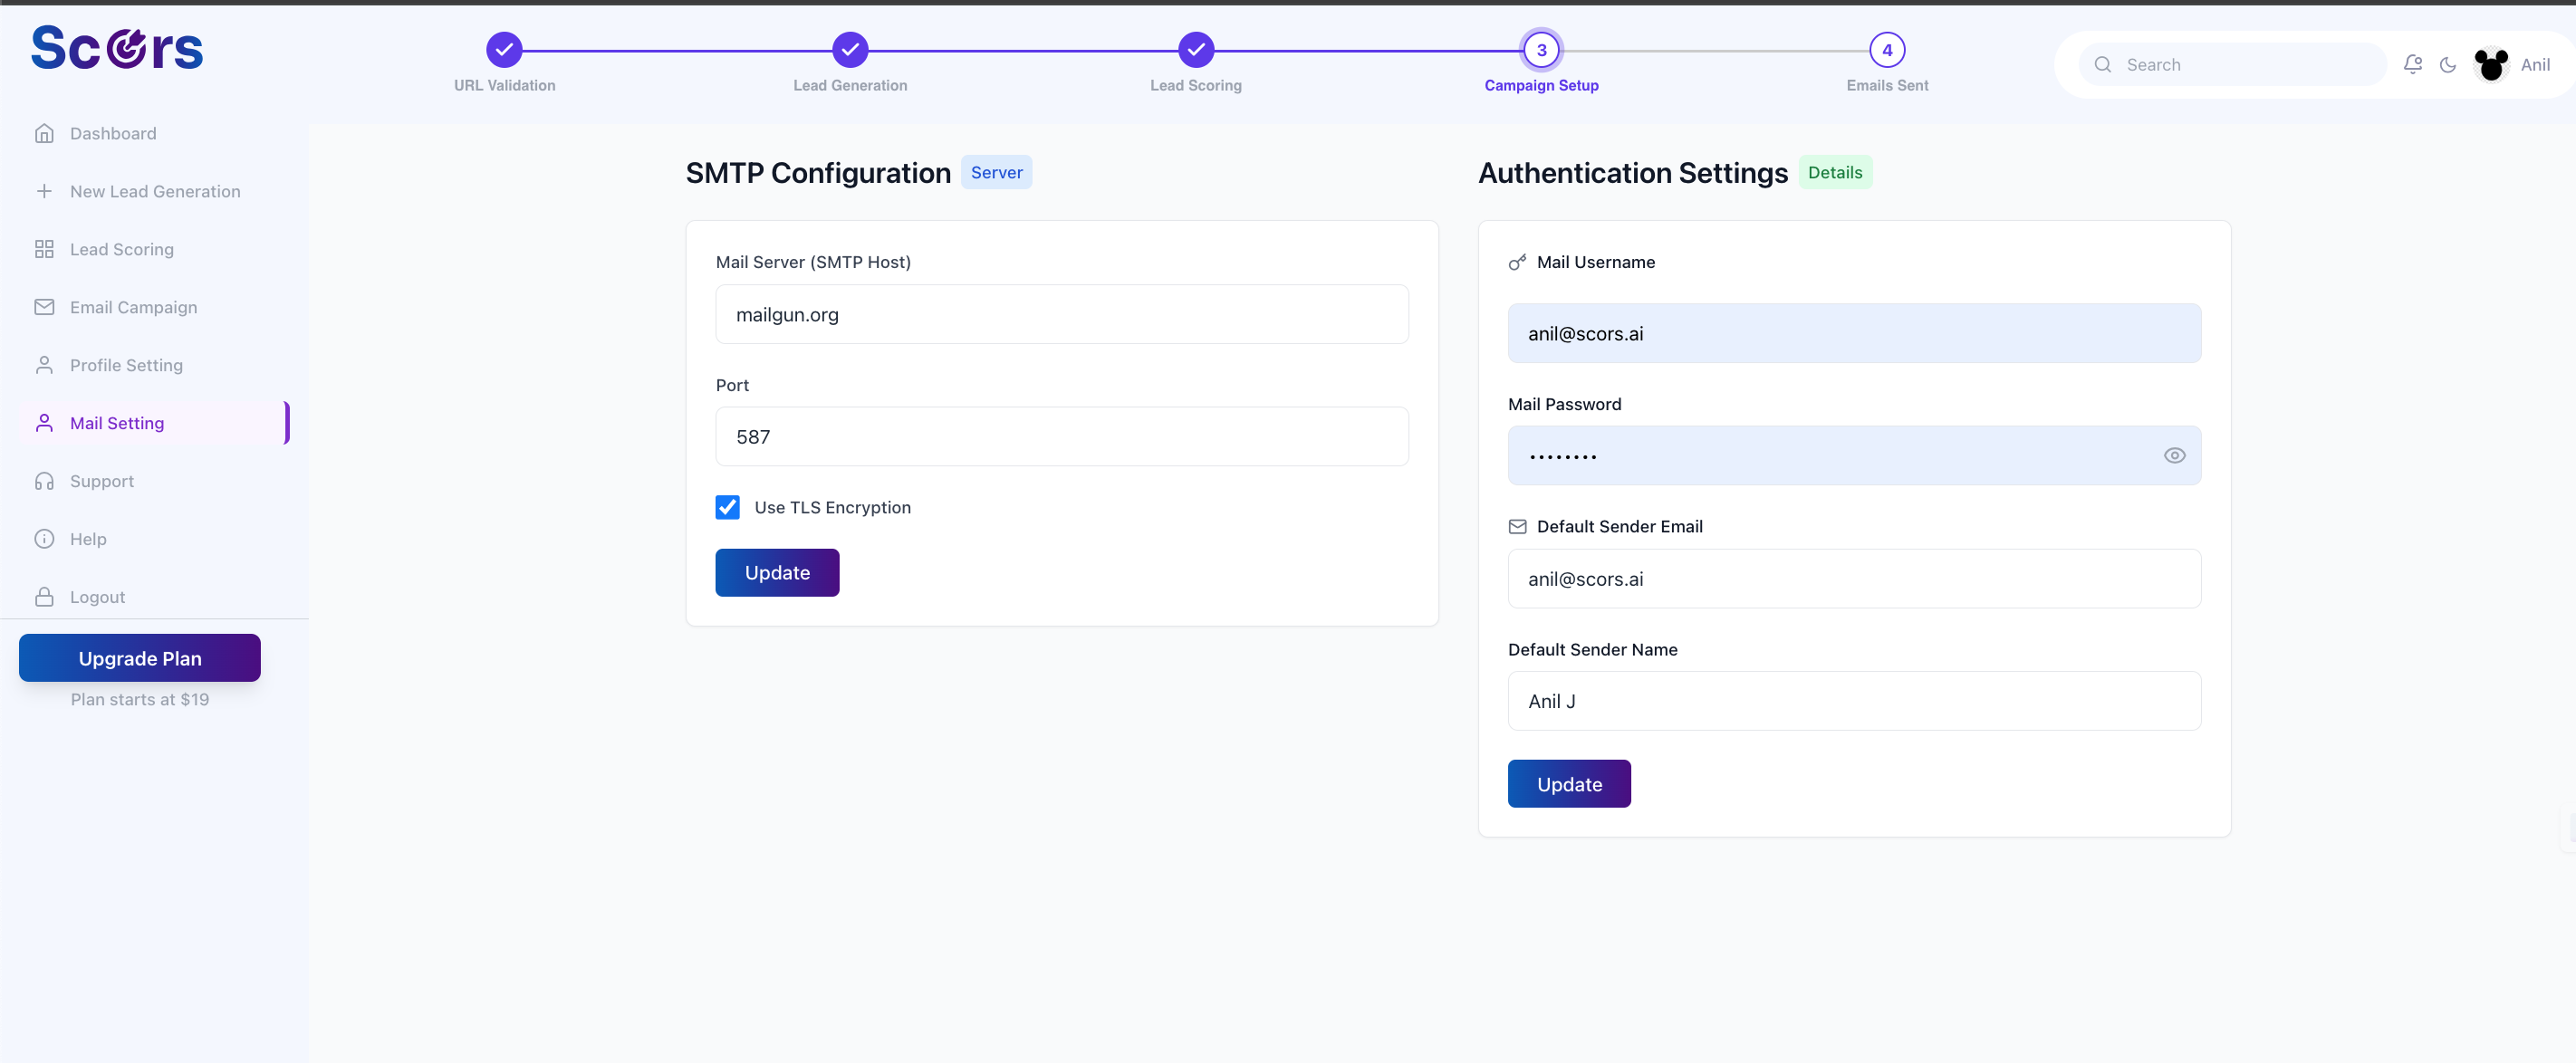The width and height of the screenshot is (2576, 1063).
Task: Click the Lead Scoring grid icon
Action: (x=44, y=249)
